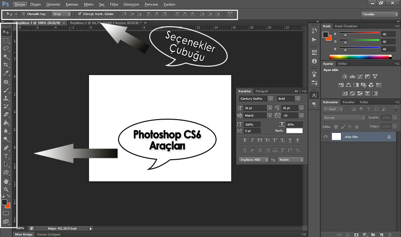Click the Arka Plan layer thumbnail

point(336,137)
